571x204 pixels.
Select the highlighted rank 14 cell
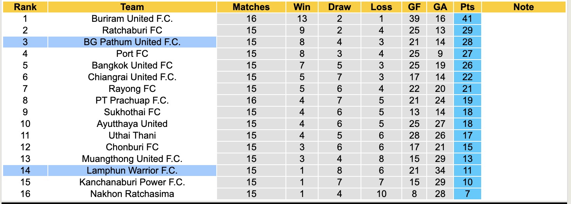coord(25,171)
